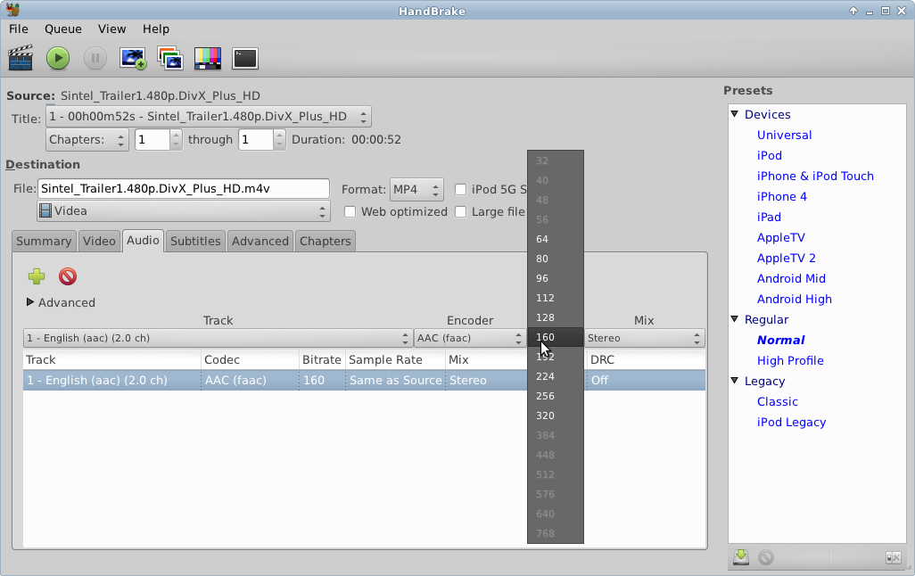The height and width of the screenshot is (576, 915).
Task: Start encoding with the green play button
Action: (58, 58)
